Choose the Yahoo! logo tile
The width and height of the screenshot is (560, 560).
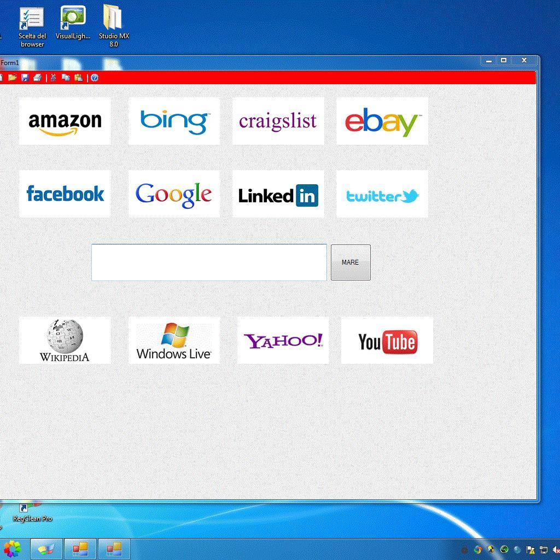[x=283, y=340]
